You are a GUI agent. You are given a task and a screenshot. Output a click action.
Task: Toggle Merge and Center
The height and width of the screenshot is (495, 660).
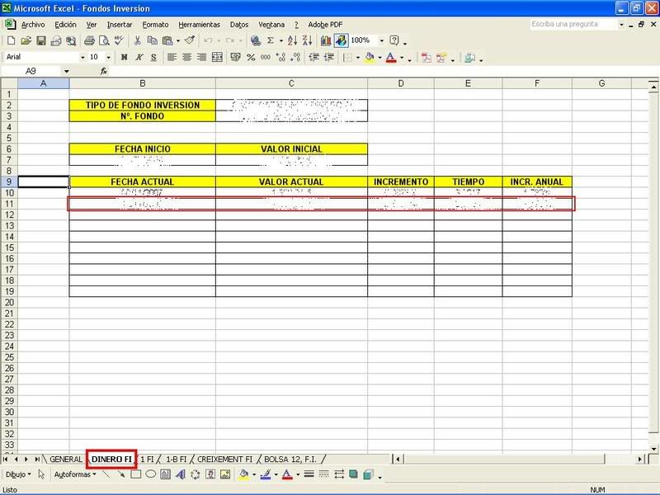point(217,57)
